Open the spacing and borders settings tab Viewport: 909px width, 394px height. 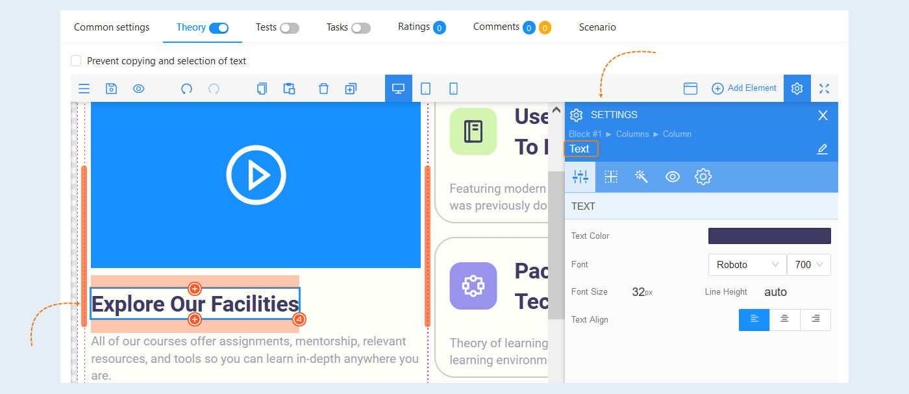point(611,177)
